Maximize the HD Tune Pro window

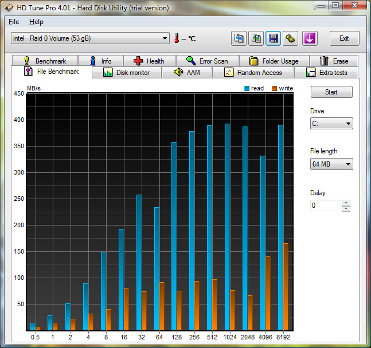[335, 5]
